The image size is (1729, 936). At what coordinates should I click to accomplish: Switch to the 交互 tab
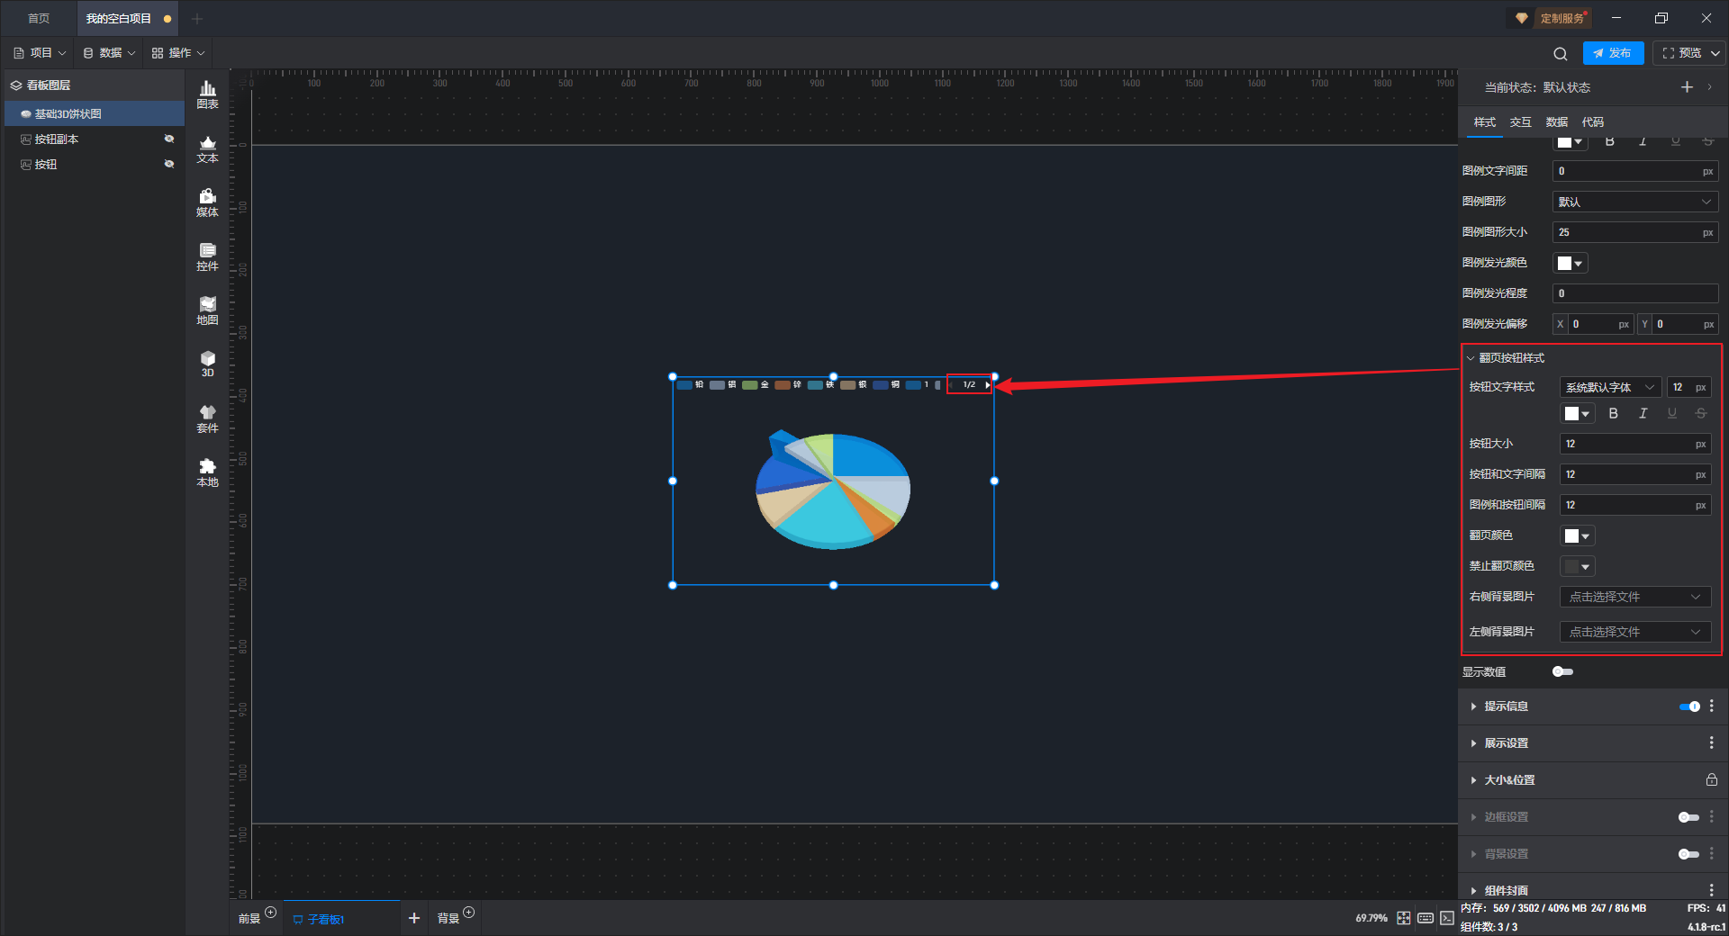tap(1520, 122)
